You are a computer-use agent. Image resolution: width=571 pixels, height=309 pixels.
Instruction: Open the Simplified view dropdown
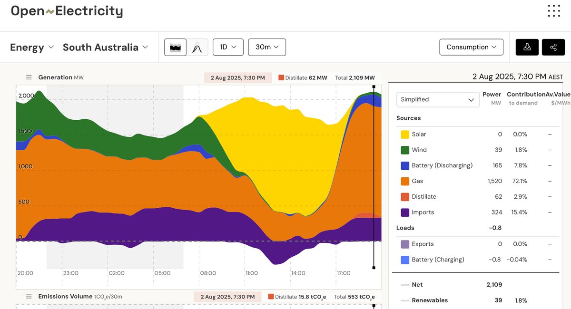(x=438, y=100)
